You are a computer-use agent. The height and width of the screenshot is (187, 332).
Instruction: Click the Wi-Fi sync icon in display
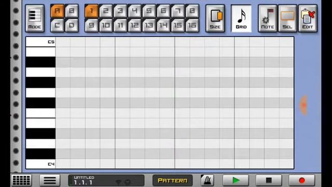point(118,182)
